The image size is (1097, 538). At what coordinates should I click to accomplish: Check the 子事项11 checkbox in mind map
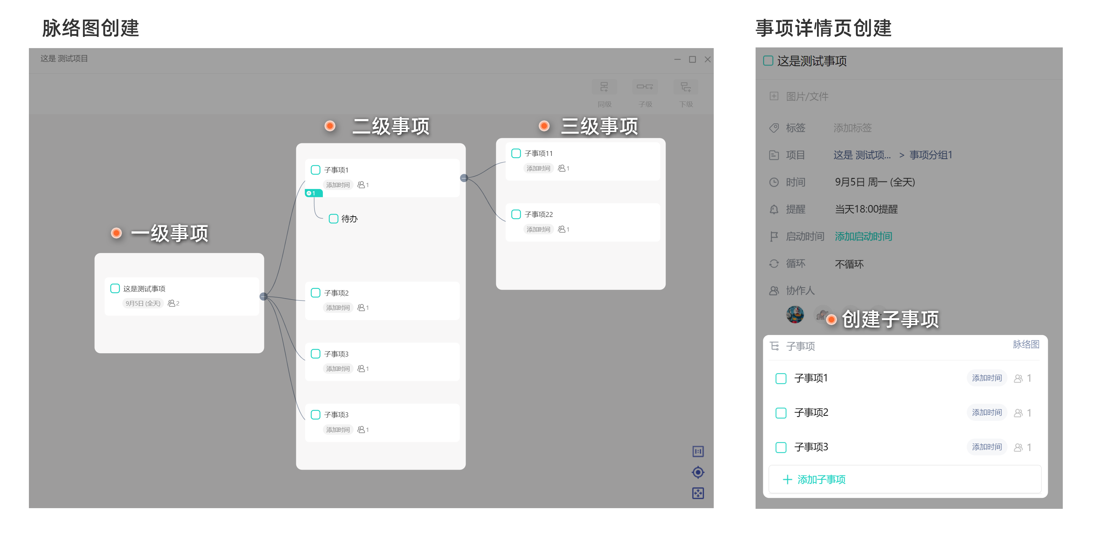click(x=516, y=153)
